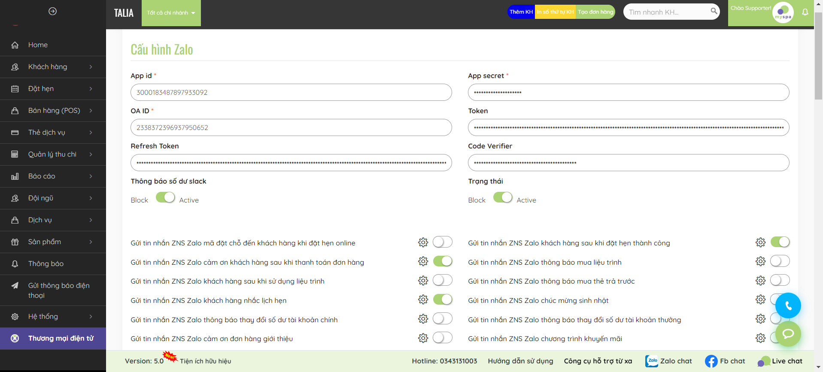Toggle Trạng thái Active switch
823x372 pixels.
click(x=503, y=197)
